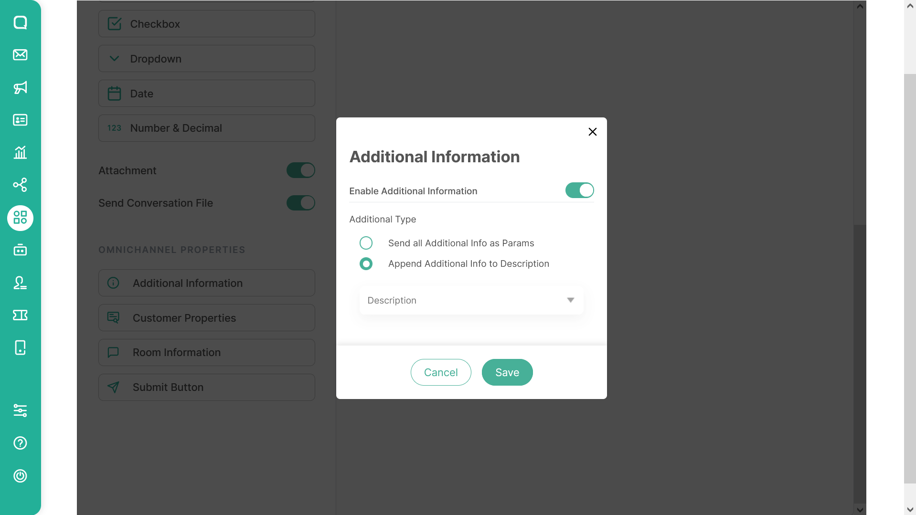
Task: Open the help question mark icon
Action: coord(20,443)
